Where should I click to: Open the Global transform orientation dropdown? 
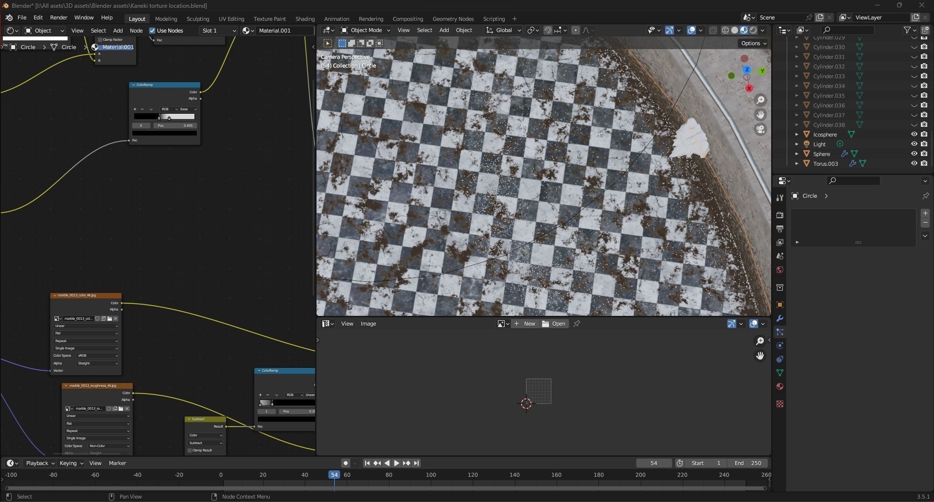point(503,30)
